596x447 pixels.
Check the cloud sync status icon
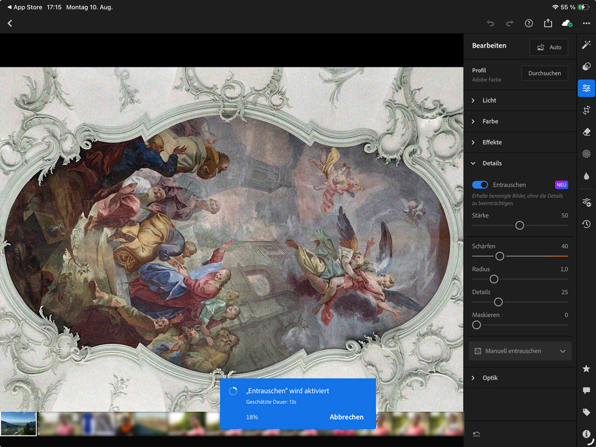click(x=567, y=24)
